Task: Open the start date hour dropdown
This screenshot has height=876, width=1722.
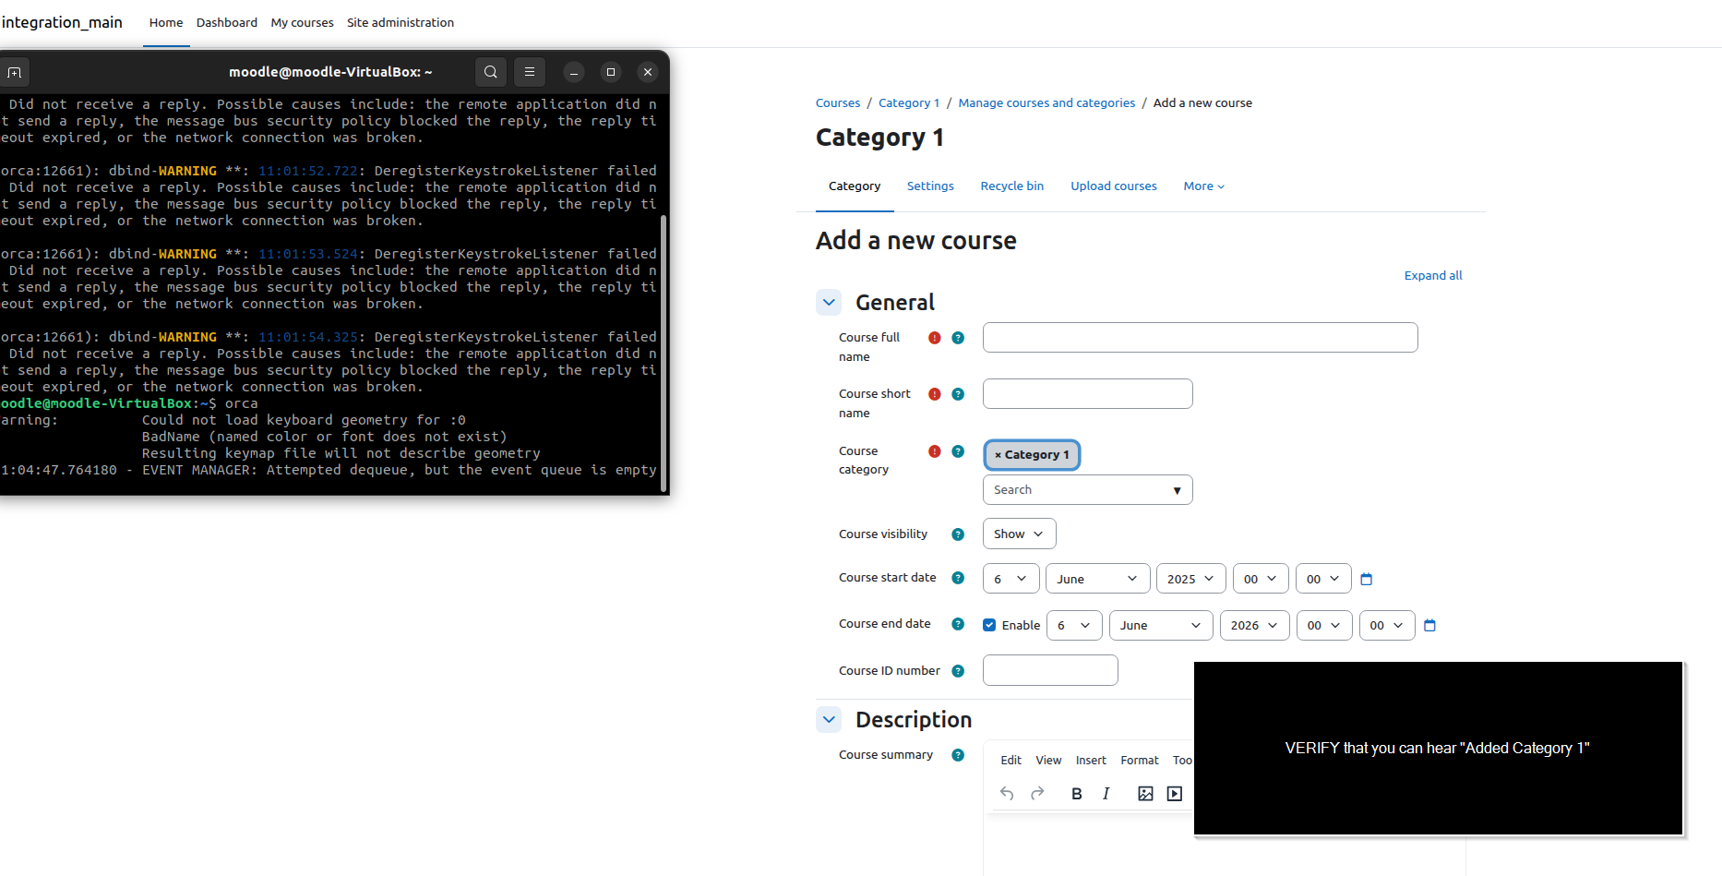Action: 1262,579
